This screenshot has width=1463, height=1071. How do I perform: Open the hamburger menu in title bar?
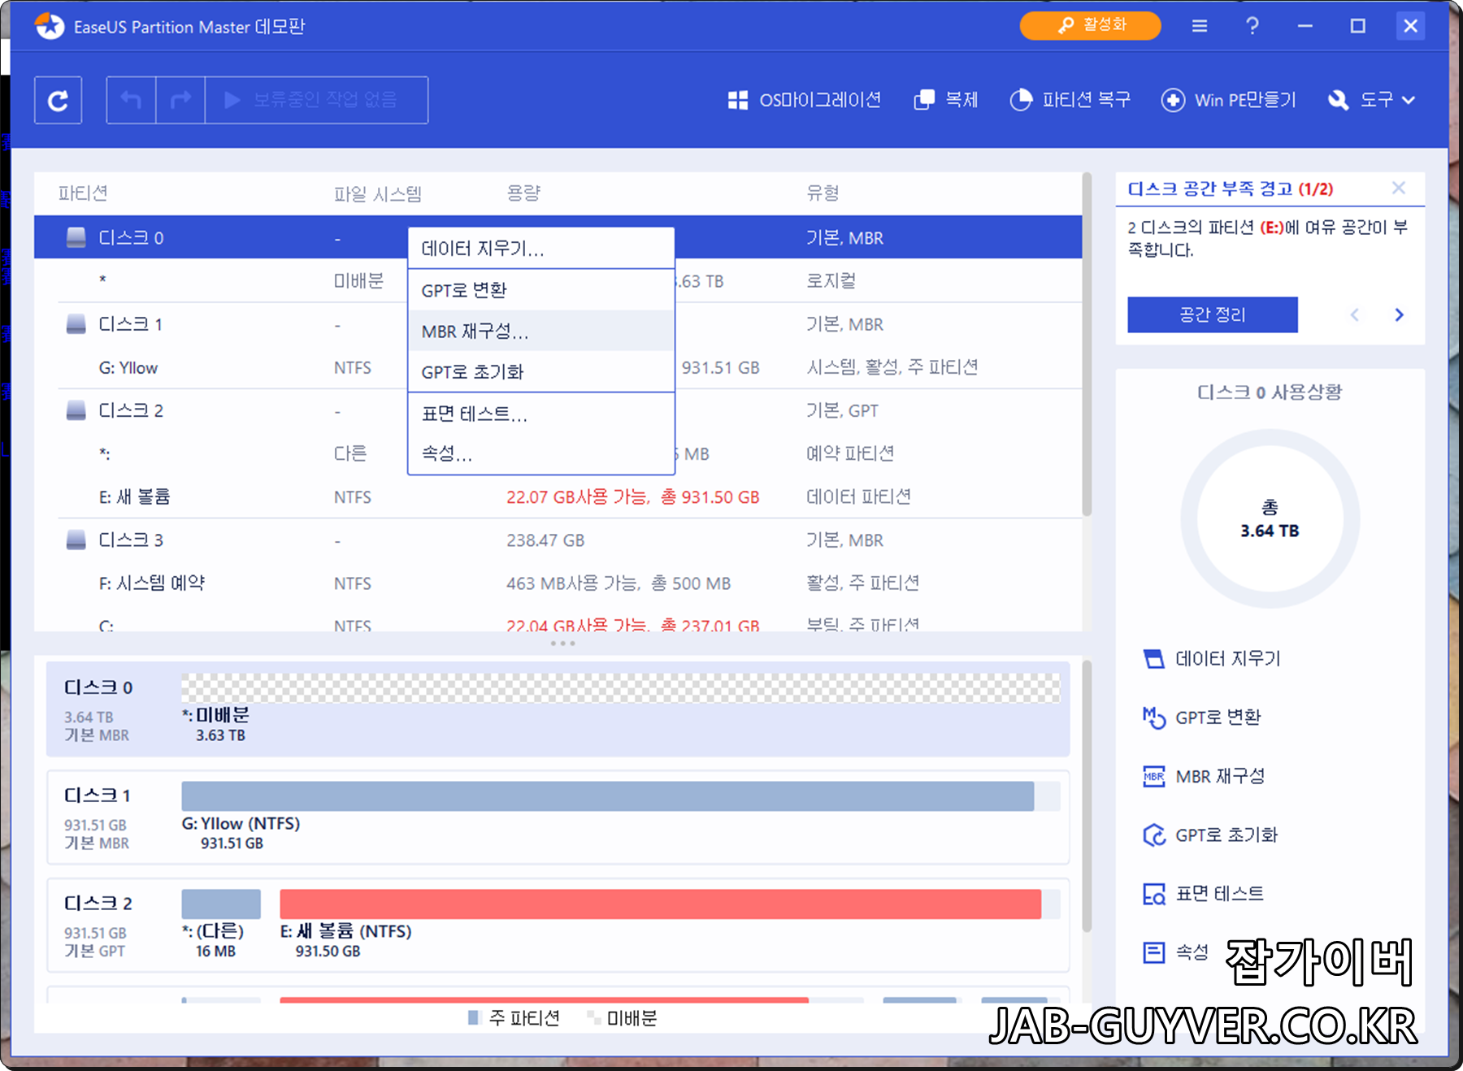point(1199,26)
